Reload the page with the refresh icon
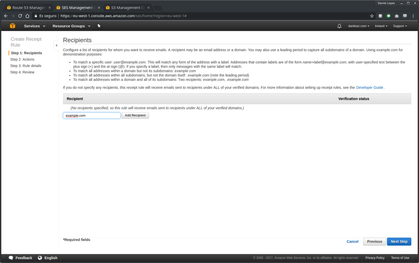419x263 pixels. pos(20,15)
